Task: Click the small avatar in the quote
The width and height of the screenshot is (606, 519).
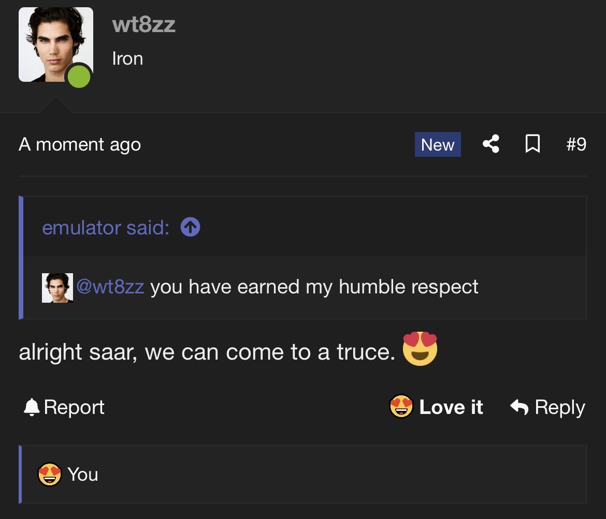Action: click(57, 288)
